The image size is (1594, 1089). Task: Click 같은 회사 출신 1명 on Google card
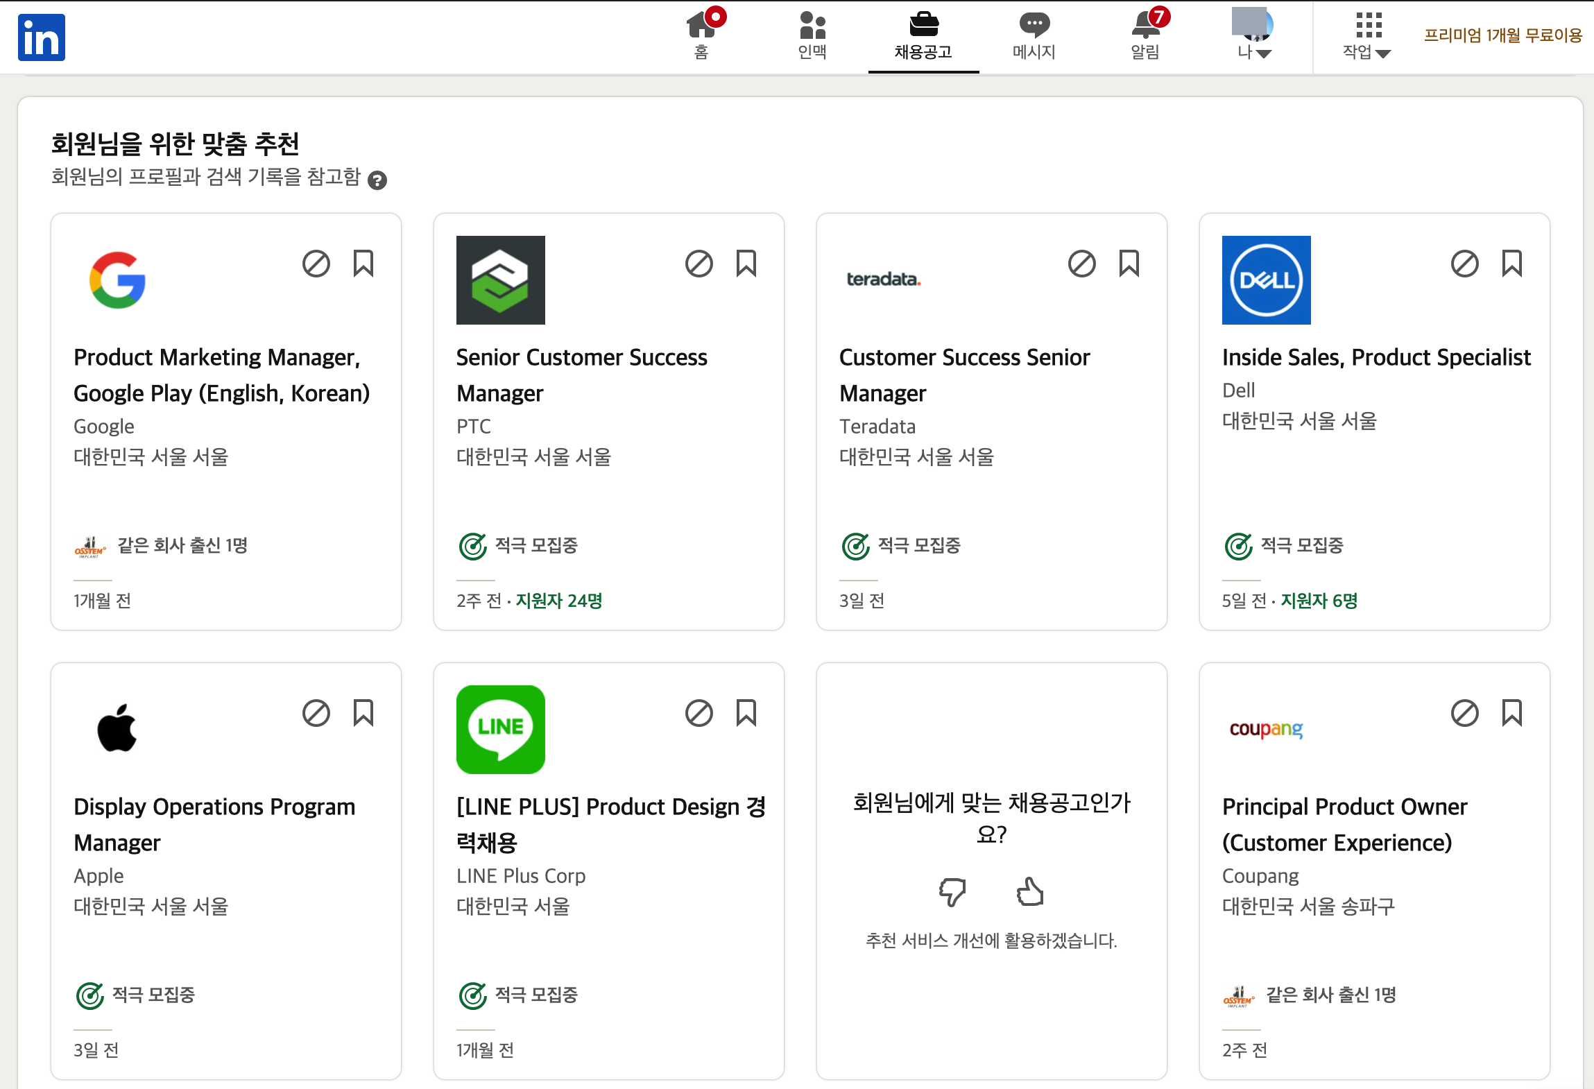[182, 546]
